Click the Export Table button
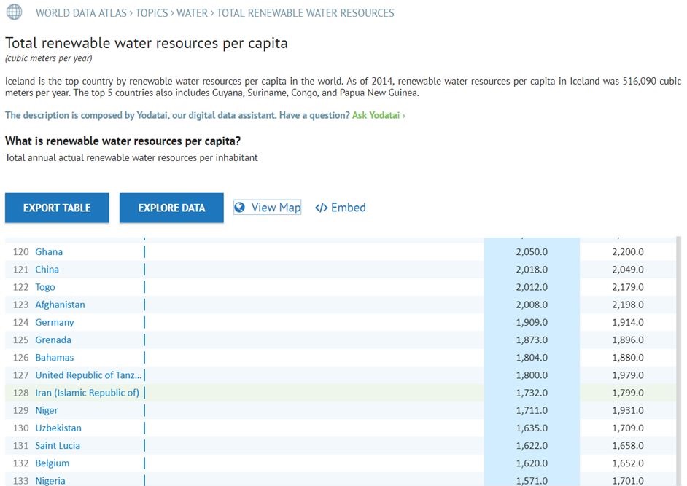Screen dimensions: 687x486 [57, 208]
